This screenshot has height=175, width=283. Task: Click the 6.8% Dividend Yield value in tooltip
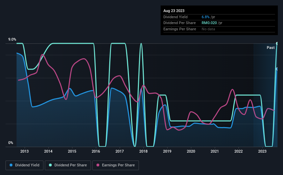205,17
